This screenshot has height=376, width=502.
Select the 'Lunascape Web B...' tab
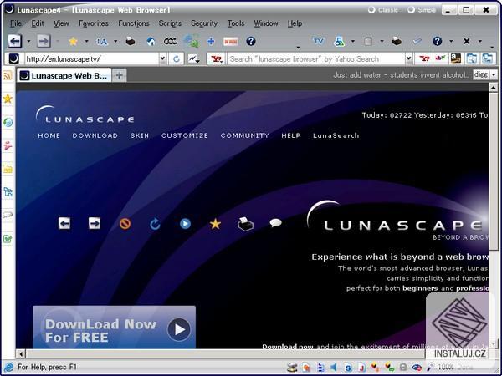(64, 75)
